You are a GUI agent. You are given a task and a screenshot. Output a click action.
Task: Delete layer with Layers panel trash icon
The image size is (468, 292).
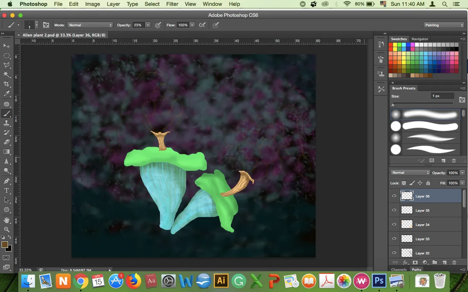click(454, 262)
